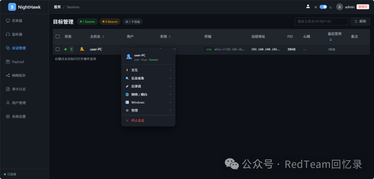
Task: Click the mtls://192.168.10... transport address
Action: [x=230, y=50]
